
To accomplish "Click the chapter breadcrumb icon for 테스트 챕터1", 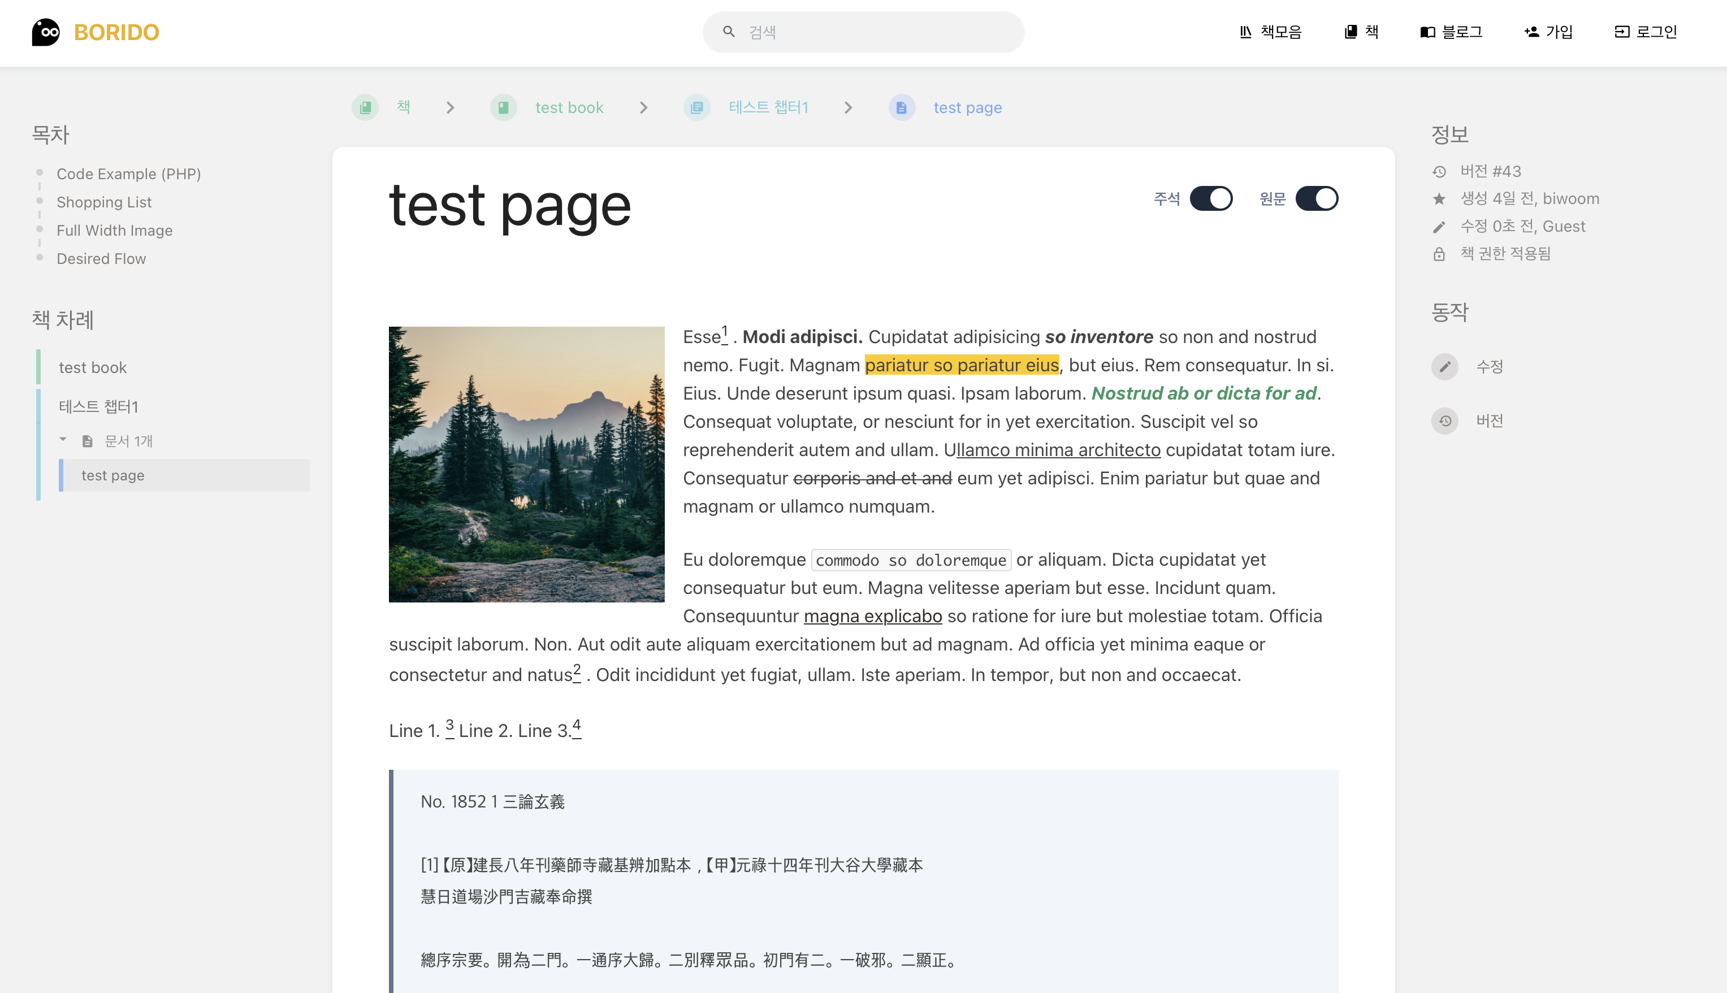I will [696, 108].
